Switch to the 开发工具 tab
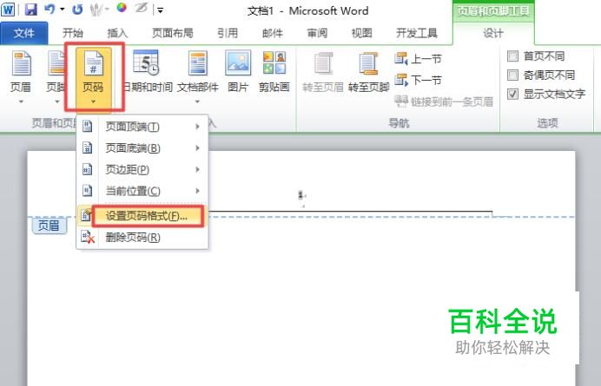Viewport: 601px width, 386px height. (417, 33)
